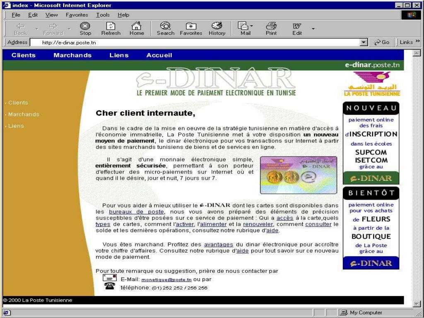The image size is (424, 318).
Task: Go to the Home page
Action: click(137, 29)
